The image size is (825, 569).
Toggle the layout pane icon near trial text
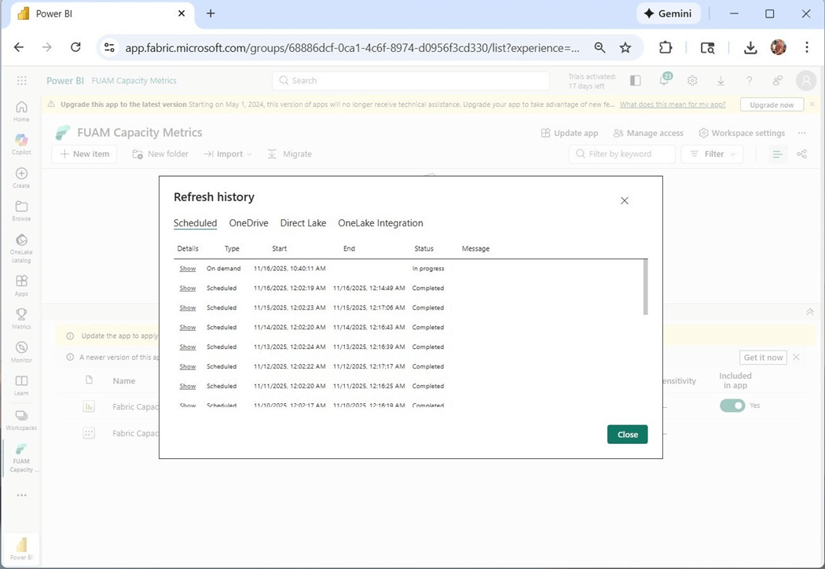pos(636,80)
